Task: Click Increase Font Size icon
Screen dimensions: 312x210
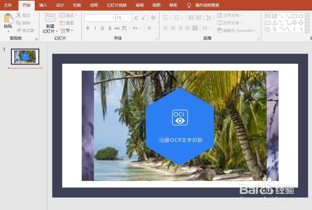Action: click(x=136, y=18)
